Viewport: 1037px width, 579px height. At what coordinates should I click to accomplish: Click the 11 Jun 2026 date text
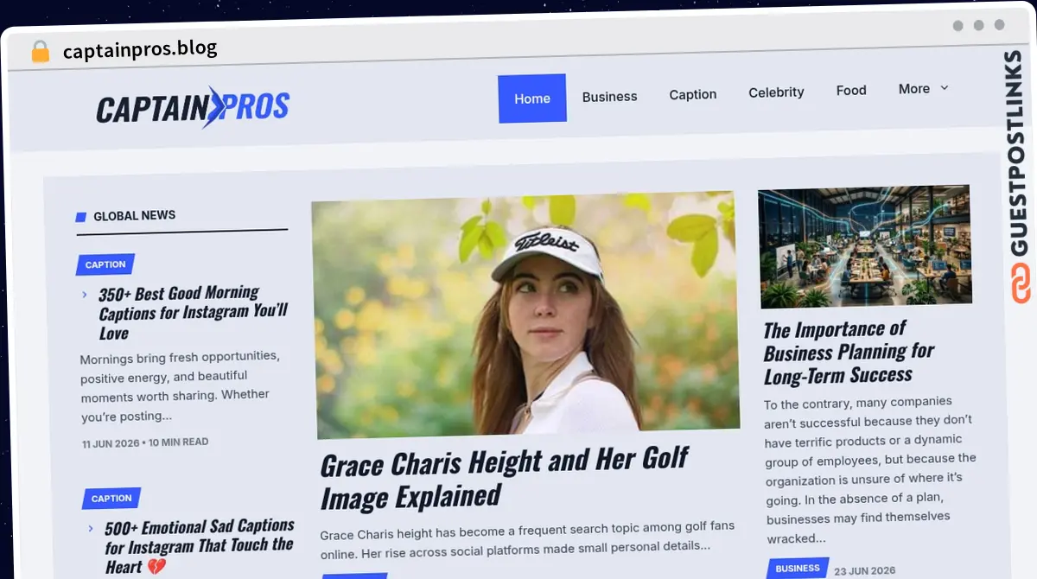(111, 443)
